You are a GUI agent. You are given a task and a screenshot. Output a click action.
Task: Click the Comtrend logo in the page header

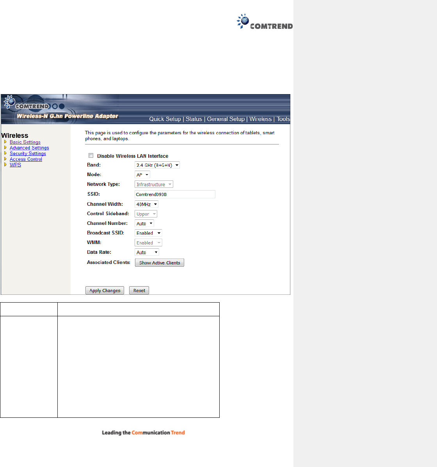coord(265,21)
